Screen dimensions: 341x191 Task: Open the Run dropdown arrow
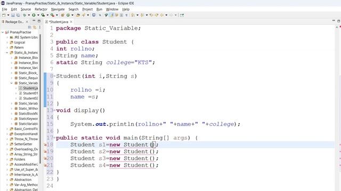point(38,15)
